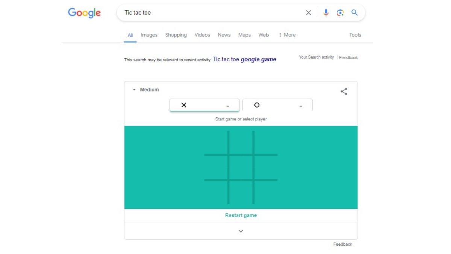Switch to the Videos tab
This screenshot has height=254, width=451.
[202, 35]
